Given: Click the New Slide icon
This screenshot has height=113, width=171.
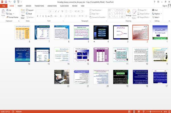Looking at the screenshot, I should 23,14.
